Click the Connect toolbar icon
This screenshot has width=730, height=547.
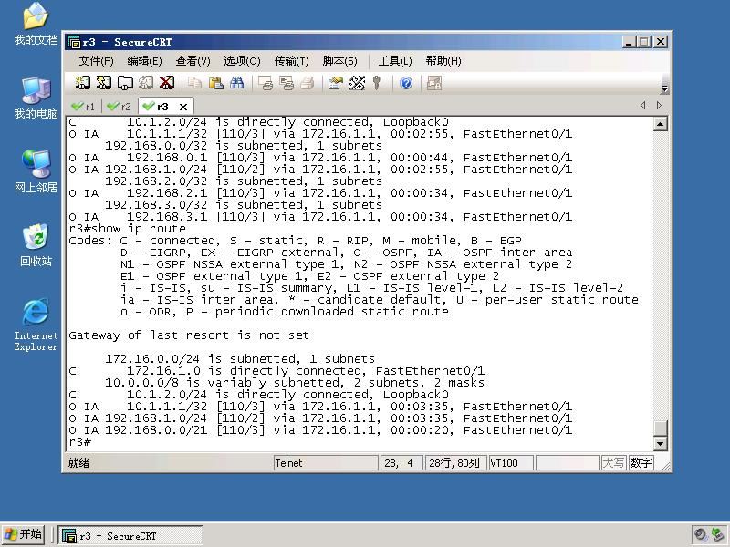click(x=82, y=83)
